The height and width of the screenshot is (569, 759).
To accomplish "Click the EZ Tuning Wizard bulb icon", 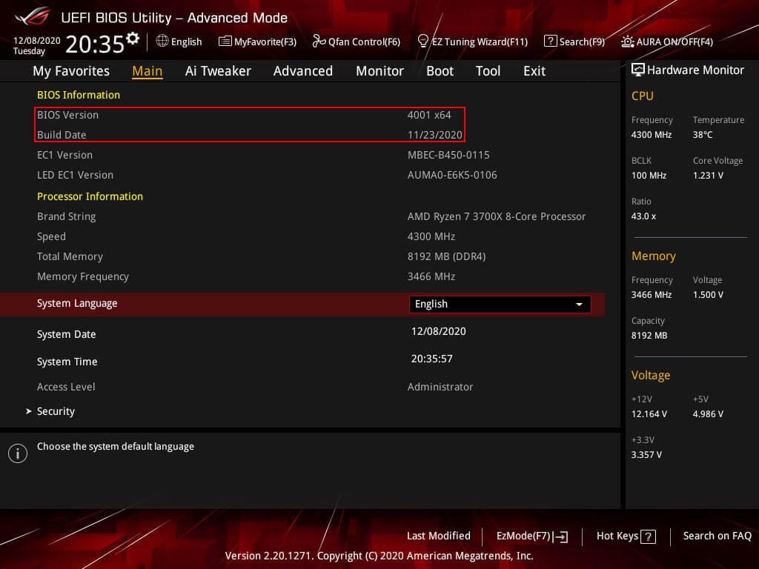I will point(422,41).
